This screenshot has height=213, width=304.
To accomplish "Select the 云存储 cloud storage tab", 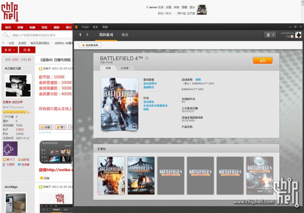I will click(124, 68).
